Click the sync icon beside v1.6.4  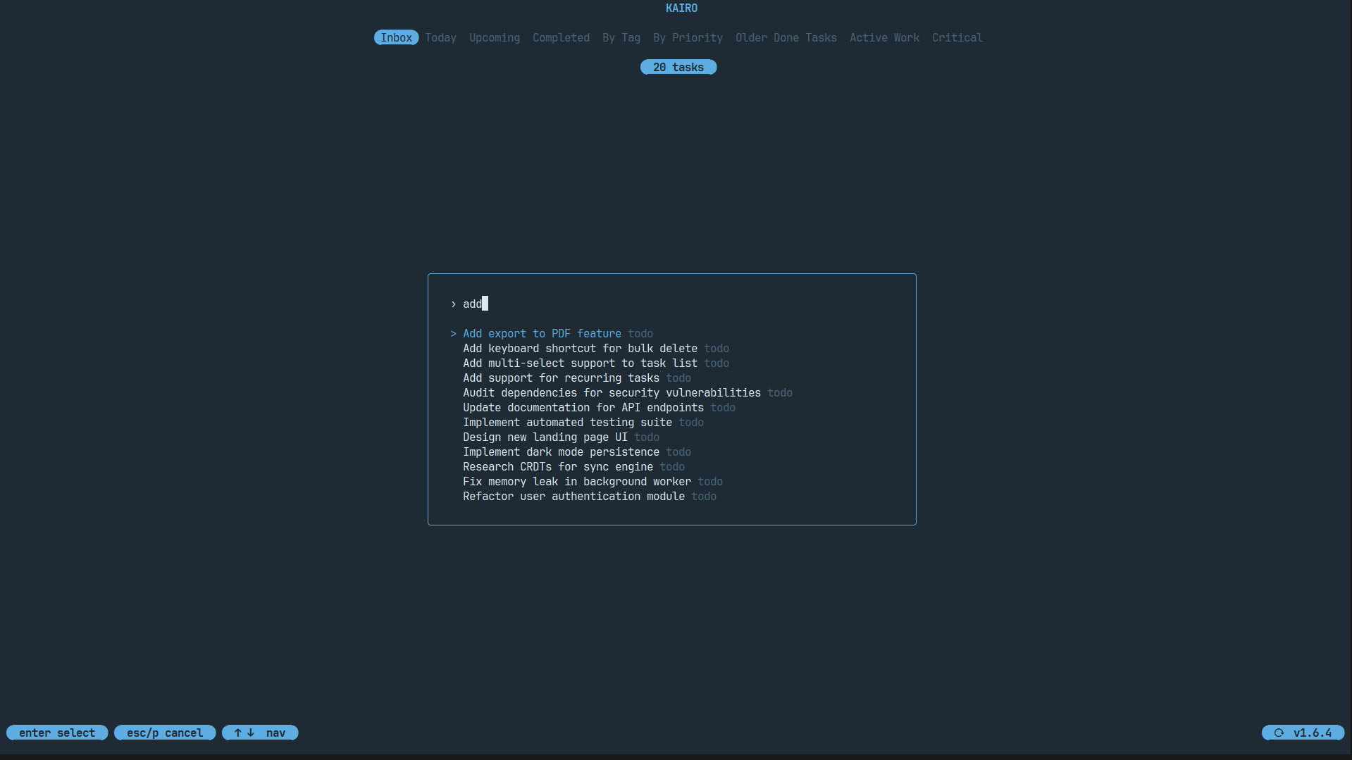click(x=1279, y=733)
